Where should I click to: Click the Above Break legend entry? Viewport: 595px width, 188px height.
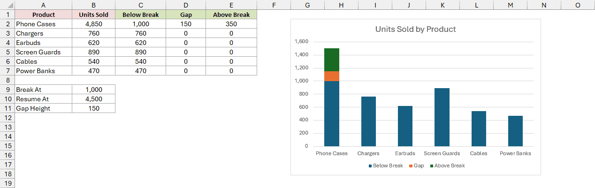(447, 165)
